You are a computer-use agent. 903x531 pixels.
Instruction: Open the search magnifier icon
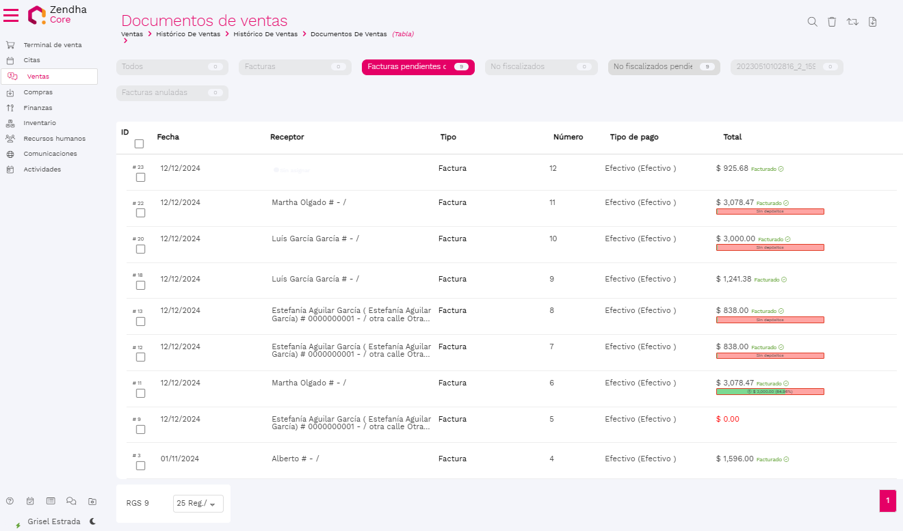coord(812,22)
